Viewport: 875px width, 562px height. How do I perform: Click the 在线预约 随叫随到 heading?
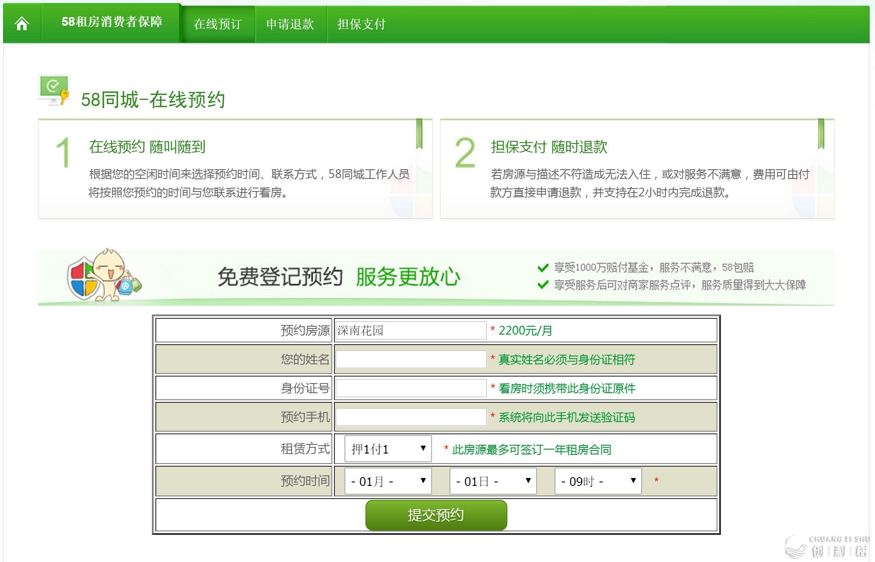(x=147, y=147)
